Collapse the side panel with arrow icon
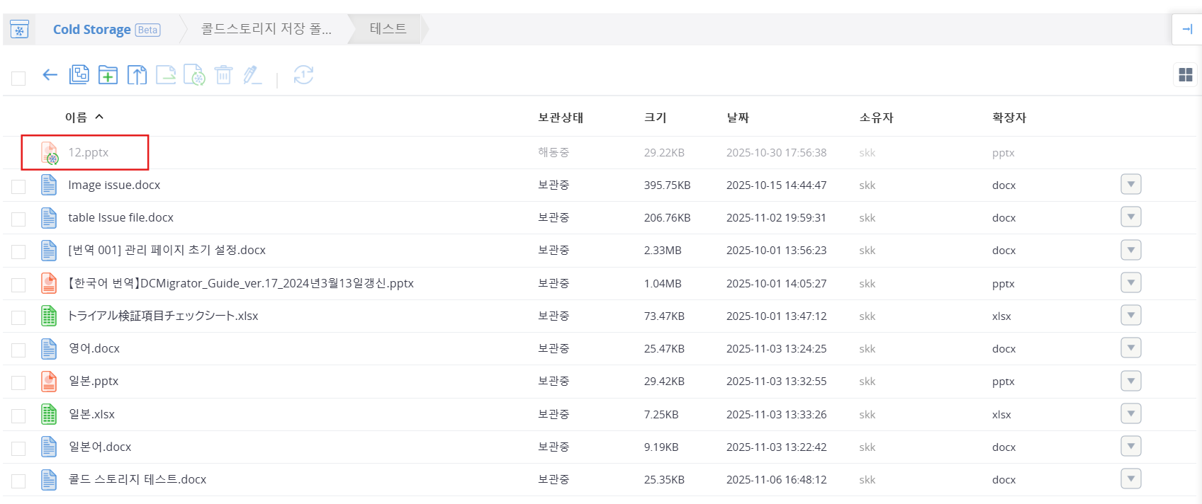Image resolution: width=1202 pixels, height=504 pixels. (x=1187, y=29)
